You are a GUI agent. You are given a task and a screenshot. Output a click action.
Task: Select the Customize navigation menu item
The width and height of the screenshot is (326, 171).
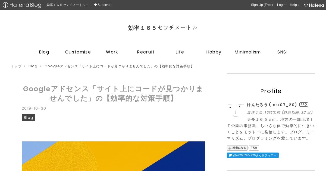78,52
